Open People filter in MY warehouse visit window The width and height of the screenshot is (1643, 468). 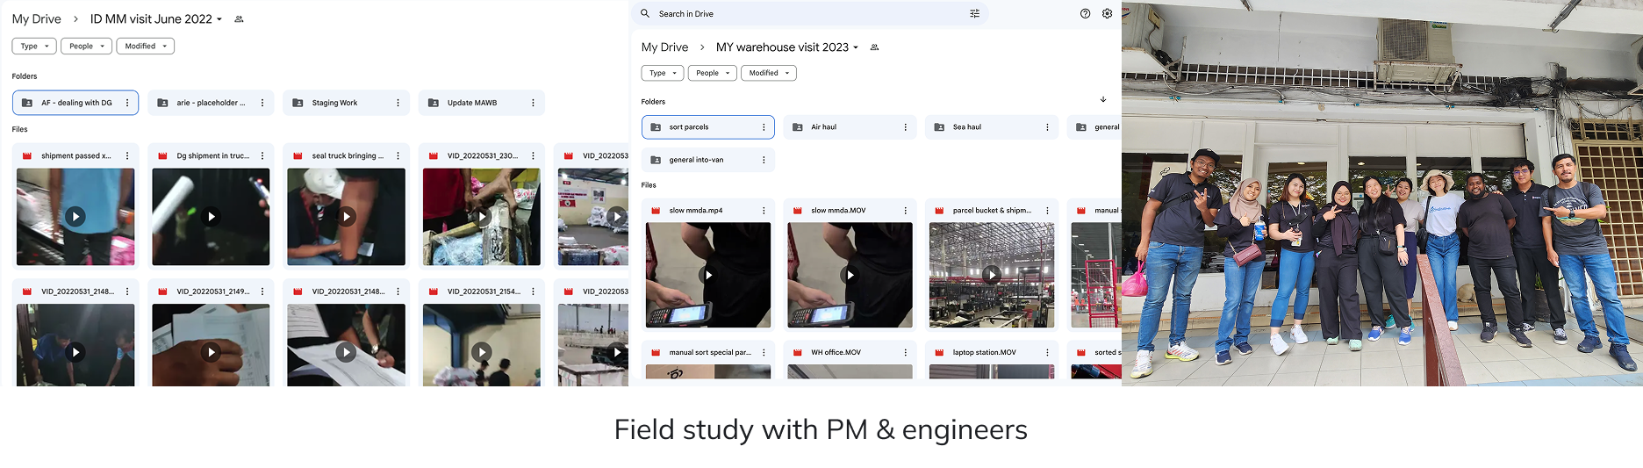[x=713, y=73]
